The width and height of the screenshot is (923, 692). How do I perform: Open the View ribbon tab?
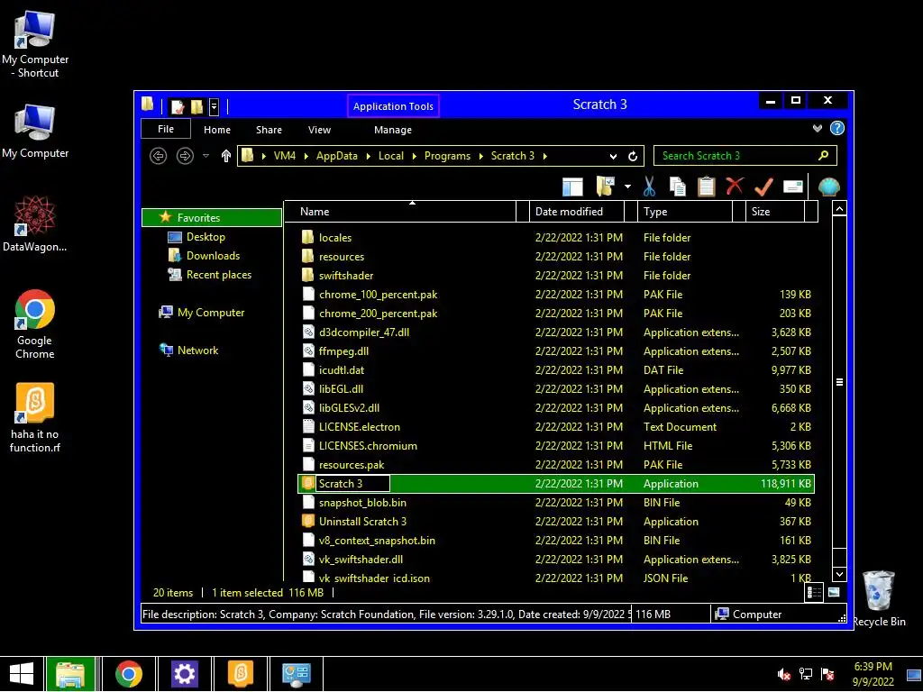(320, 130)
